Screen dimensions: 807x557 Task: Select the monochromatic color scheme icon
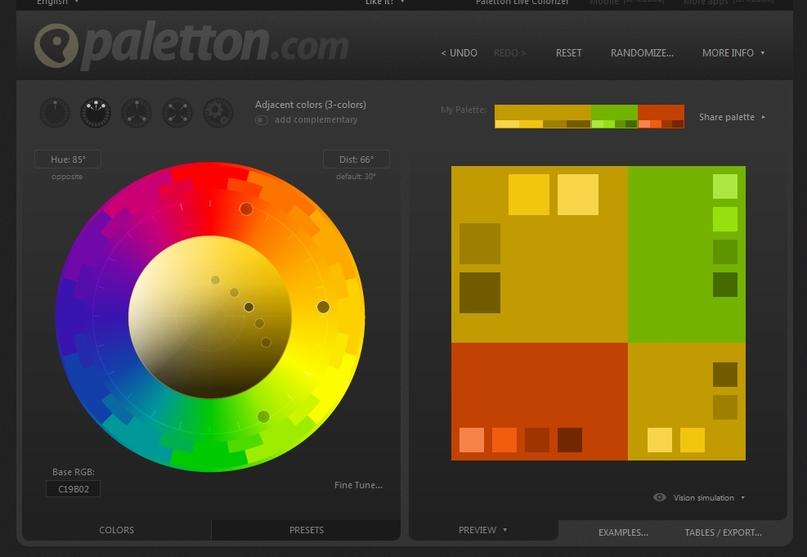coord(55,113)
